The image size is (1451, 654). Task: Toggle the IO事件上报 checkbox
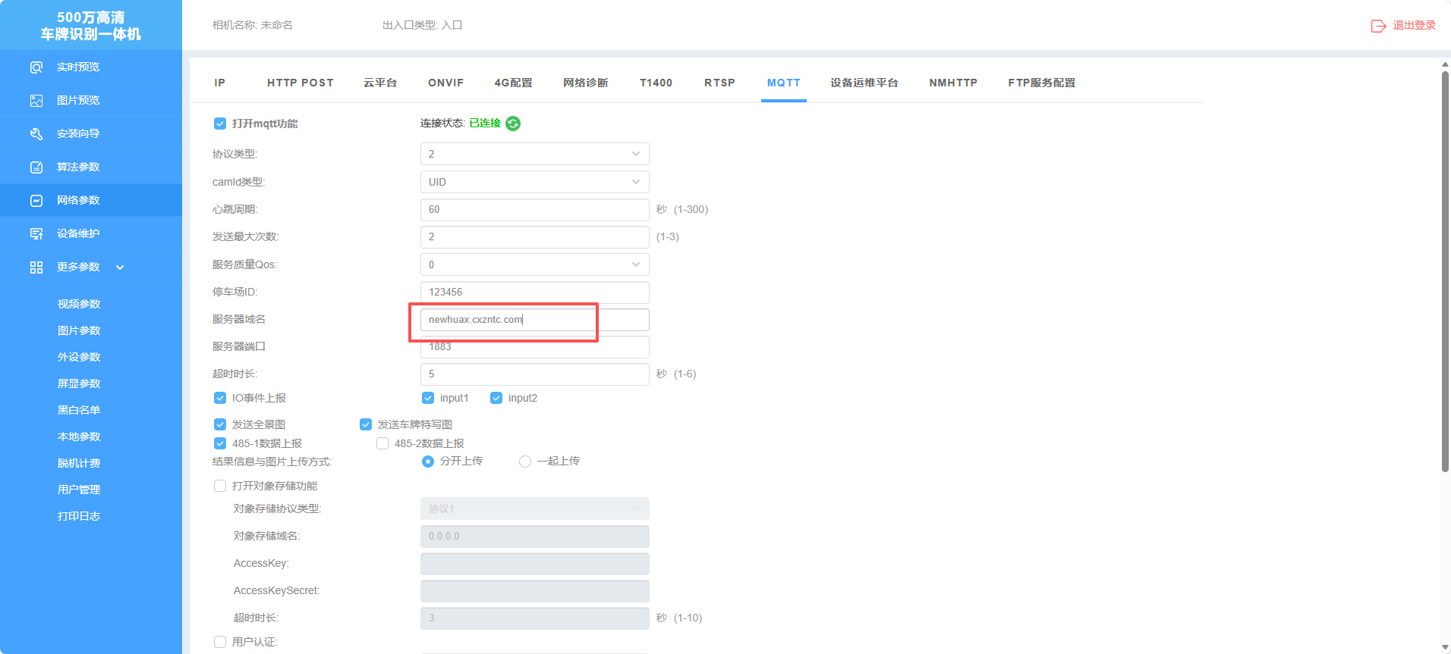pos(220,398)
